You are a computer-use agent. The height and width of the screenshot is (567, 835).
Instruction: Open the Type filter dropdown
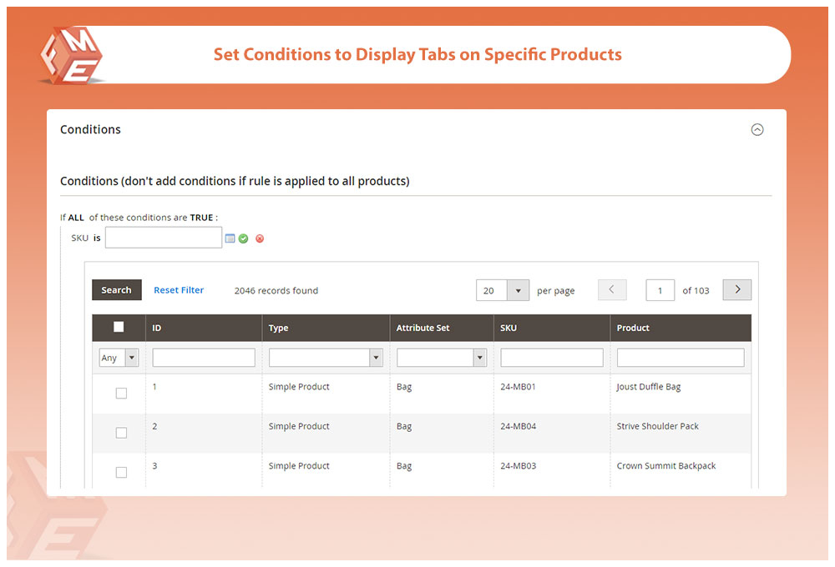326,358
